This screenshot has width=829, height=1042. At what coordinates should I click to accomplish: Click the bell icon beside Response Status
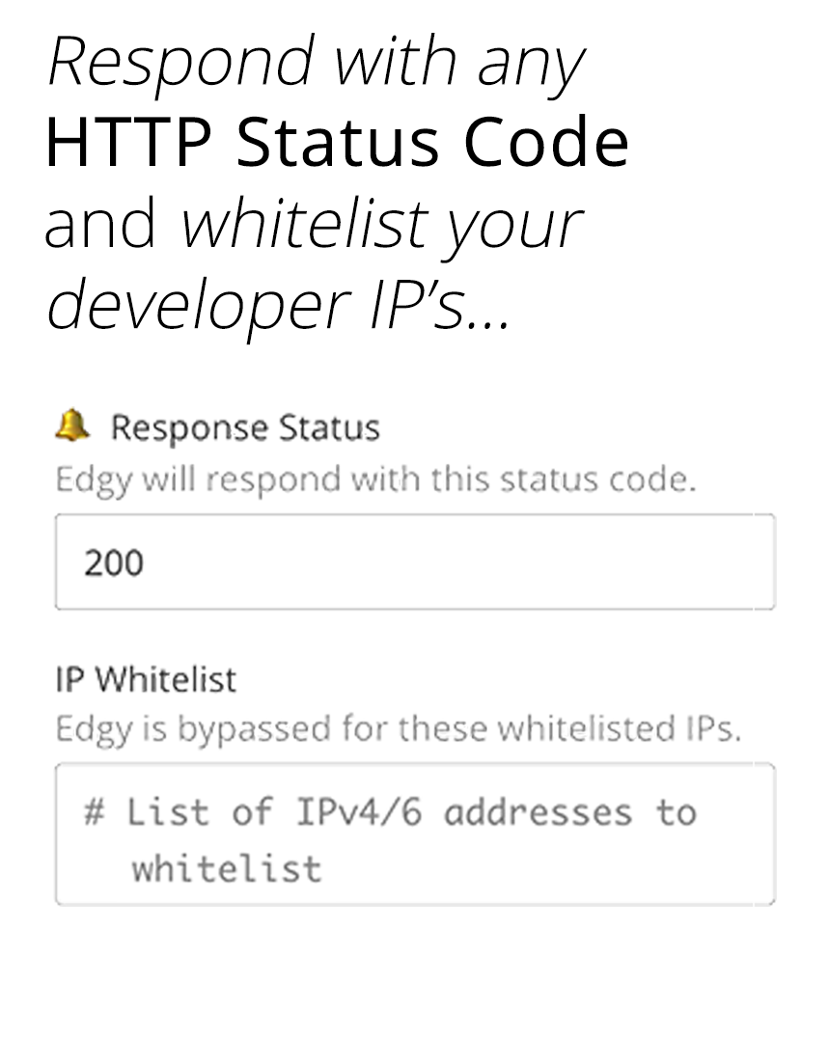pyautogui.click(x=72, y=425)
